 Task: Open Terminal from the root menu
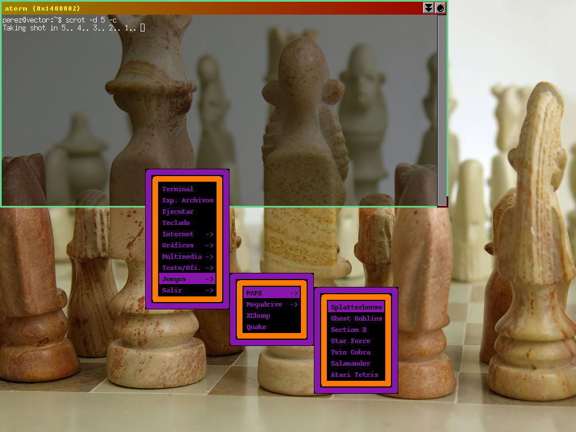coord(187,189)
